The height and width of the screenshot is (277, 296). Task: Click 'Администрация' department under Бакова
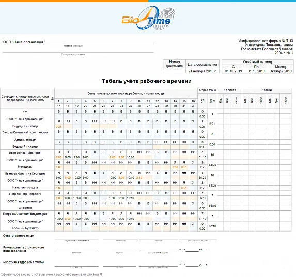25,140
